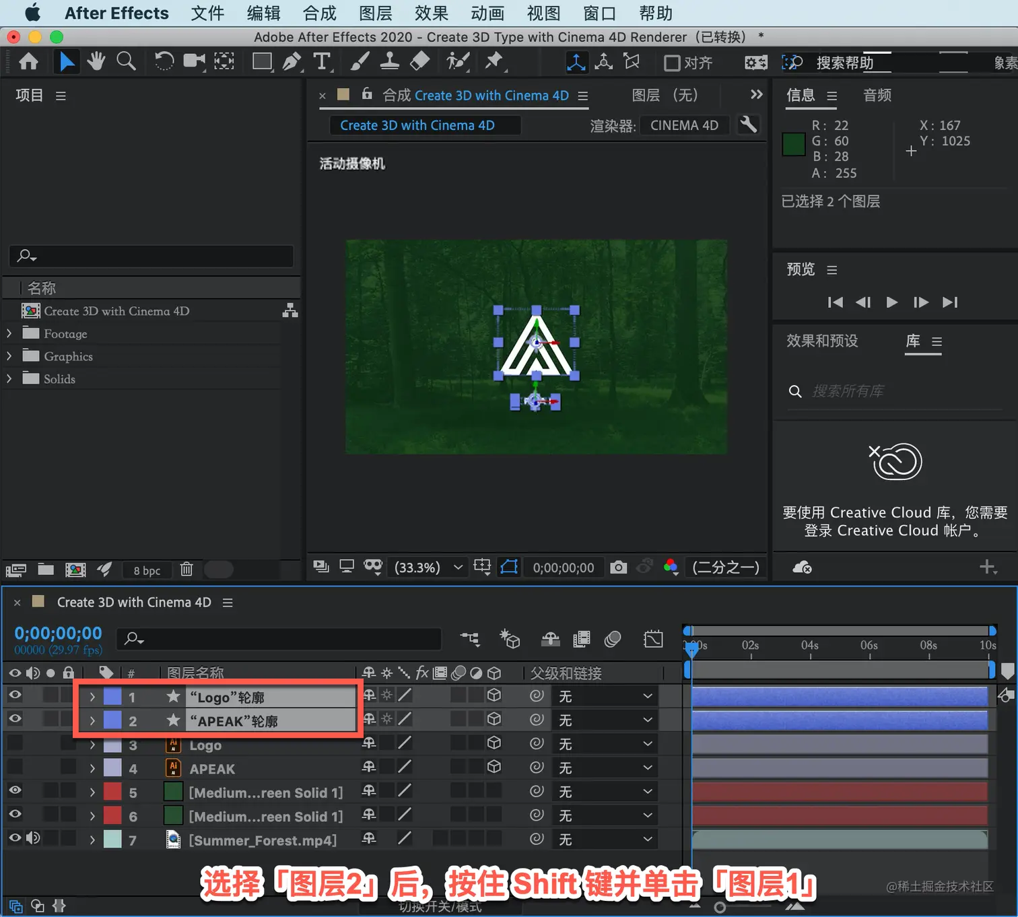Jump to first frame in preview
The width and height of the screenshot is (1018, 917).
point(835,302)
